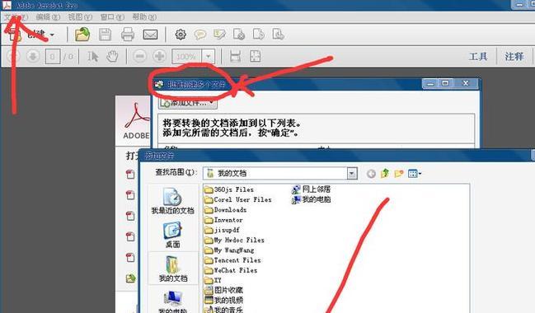Screen dimensions: 535x313
Task: Open the 窗口 menu
Action: click(x=112, y=16)
